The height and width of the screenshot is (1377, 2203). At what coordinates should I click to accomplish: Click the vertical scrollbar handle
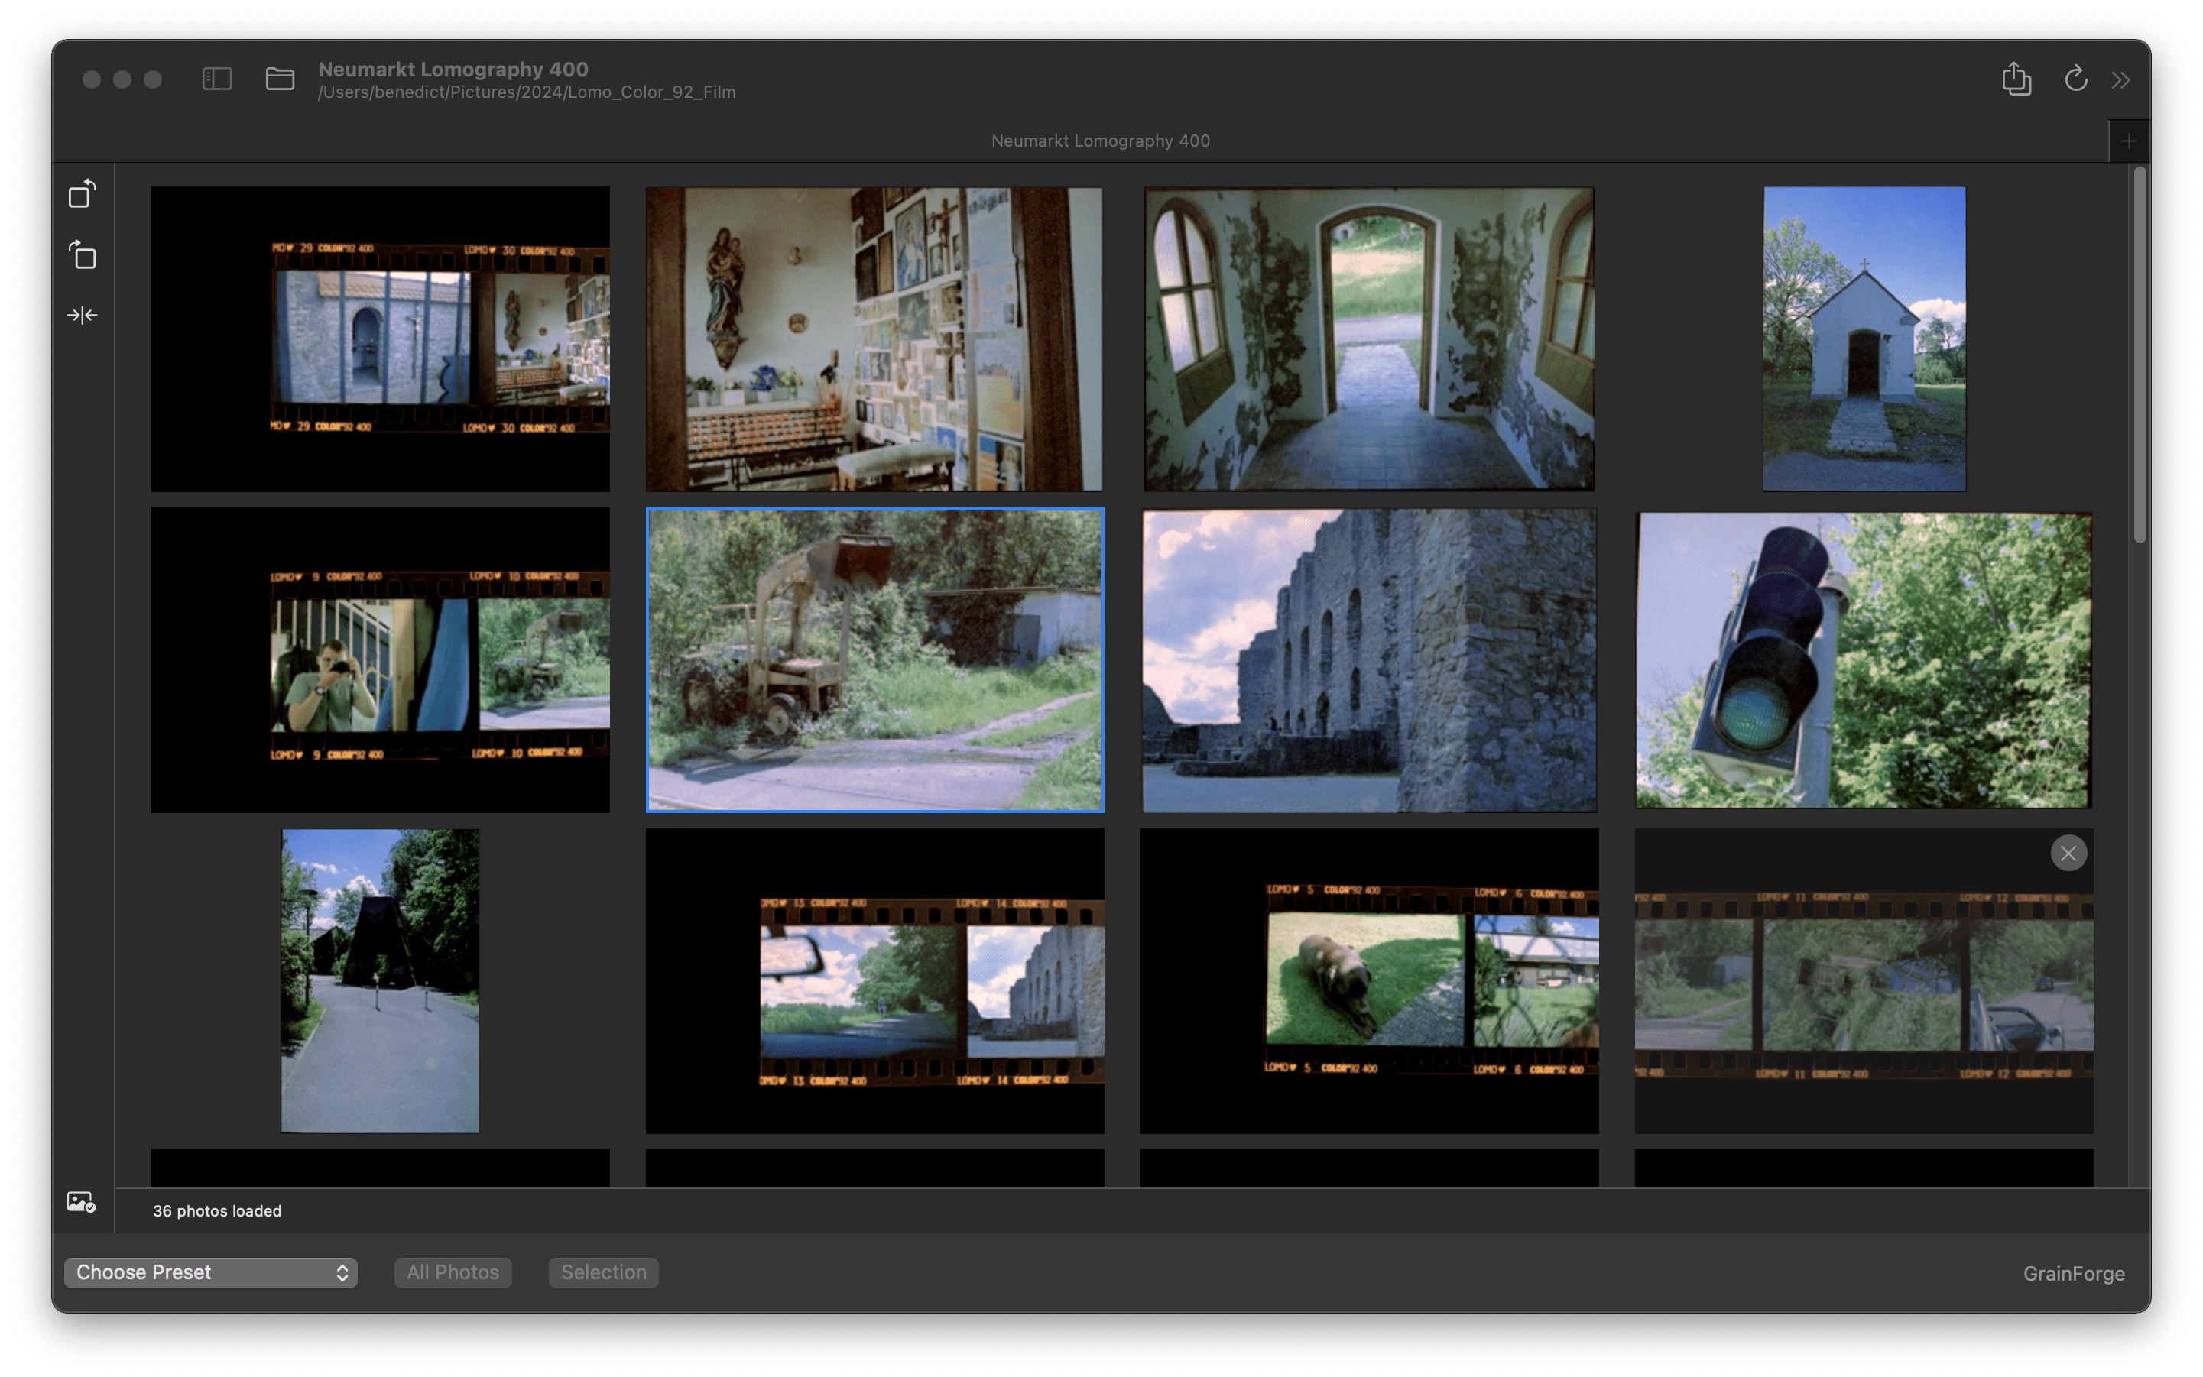click(2140, 355)
